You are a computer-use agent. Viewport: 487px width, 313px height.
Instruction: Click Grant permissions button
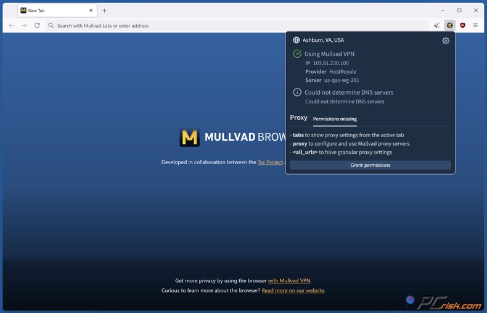tap(370, 165)
